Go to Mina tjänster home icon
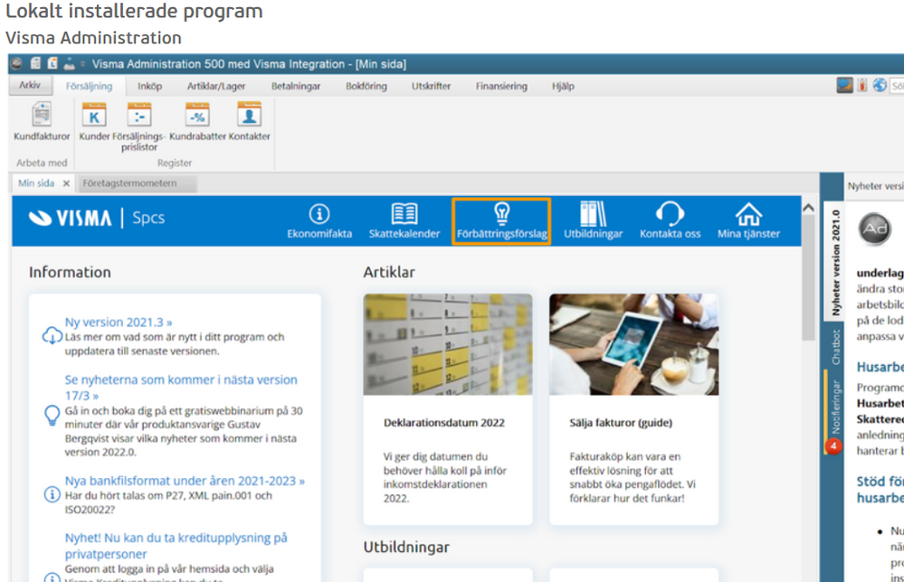This screenshot has width=904, height=582. (x=747, y=214)
